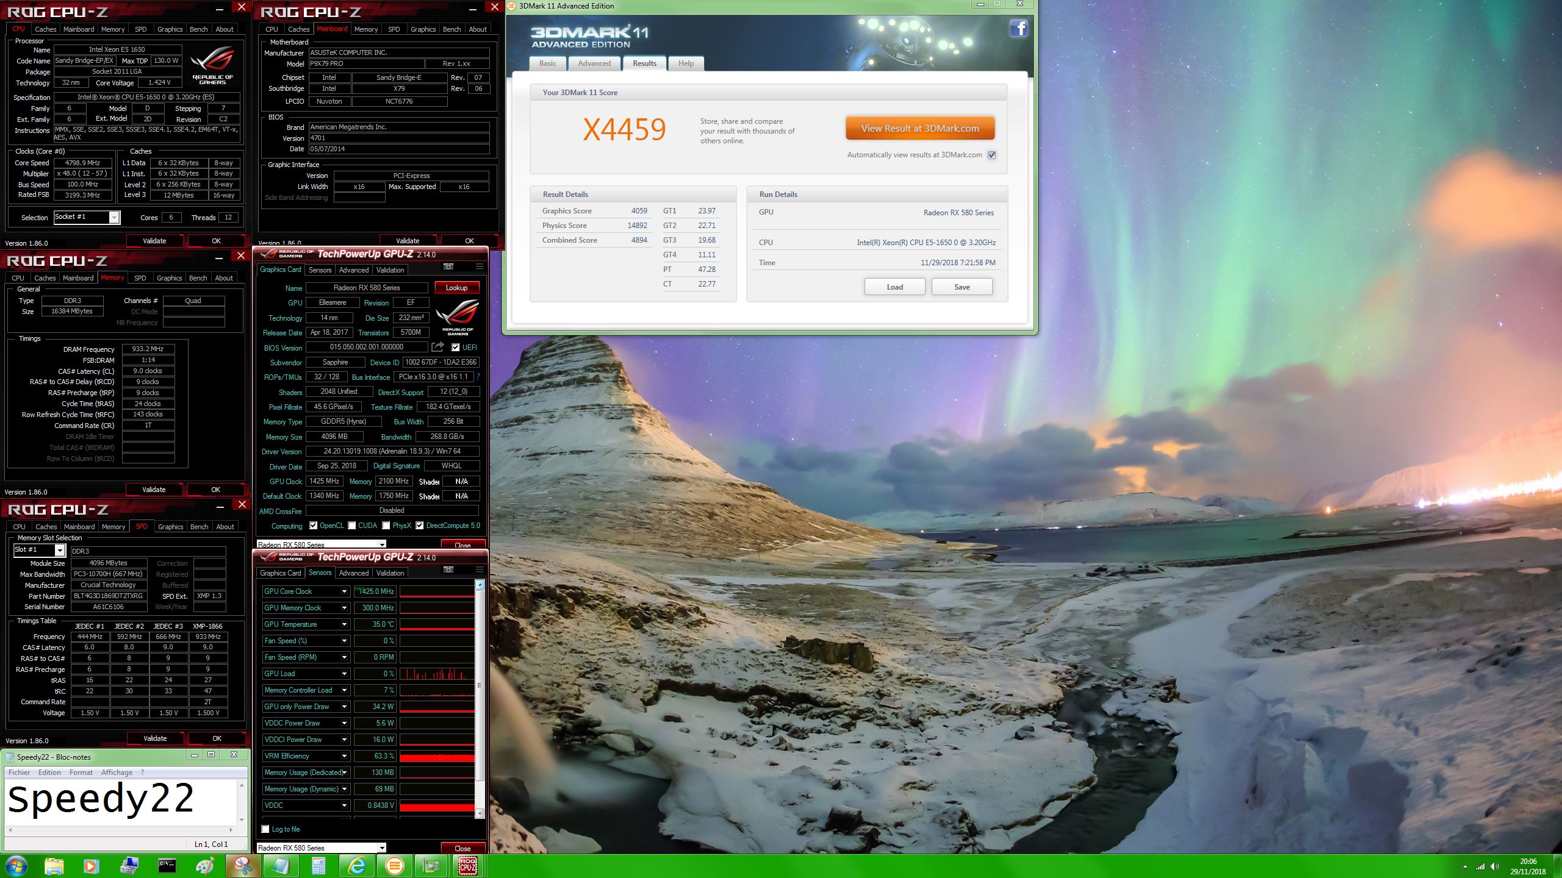Click Notepad window restore icon in Speedy22 title bar
Screen dimensions: 1562x878
click(211, 755)
